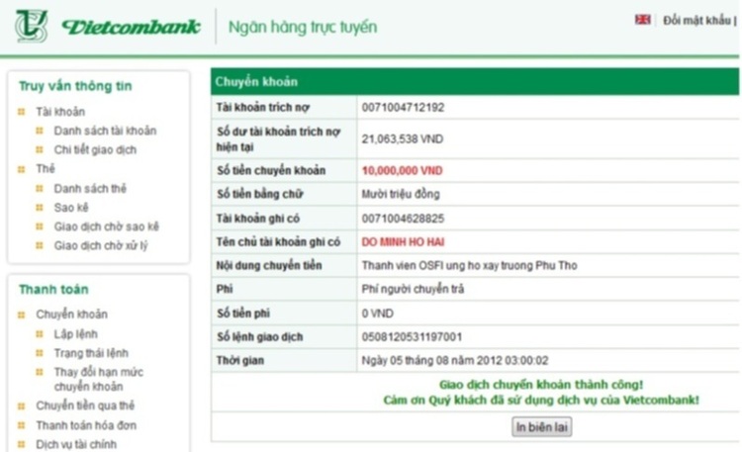Viewport: 742px width, 452px height.
Task: Open Chuyển tiền qua thẻ
Action: tap(85, 406)
